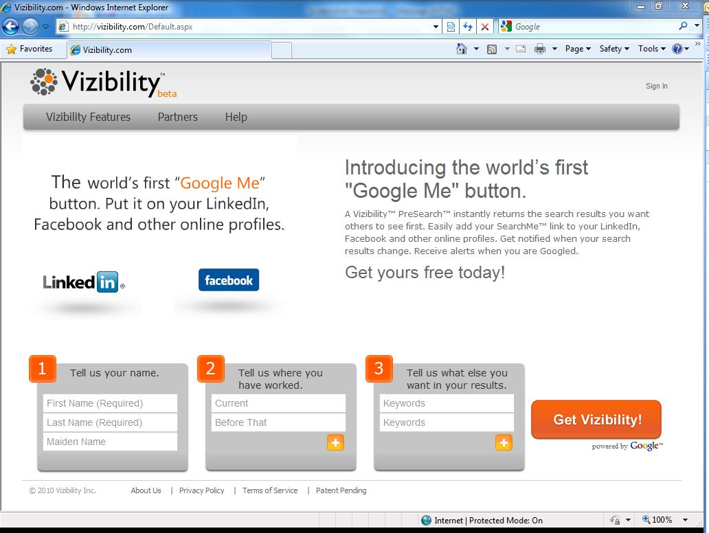Viewport: 709px width, 533px height.
Task: Open the search provider dropdown arrow
Action: (x=697, y=26)
